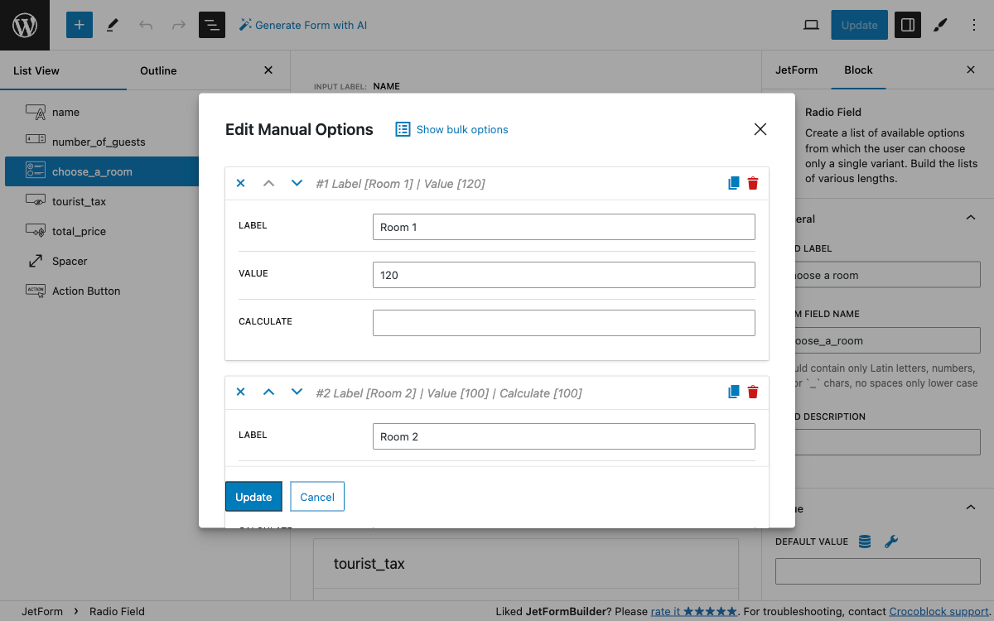Switch to the Outline tab
The width and height of the screenshot is (994, 621).
[158, 70]
